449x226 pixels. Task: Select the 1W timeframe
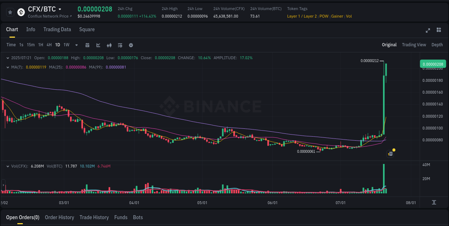[x=66, y=45]
